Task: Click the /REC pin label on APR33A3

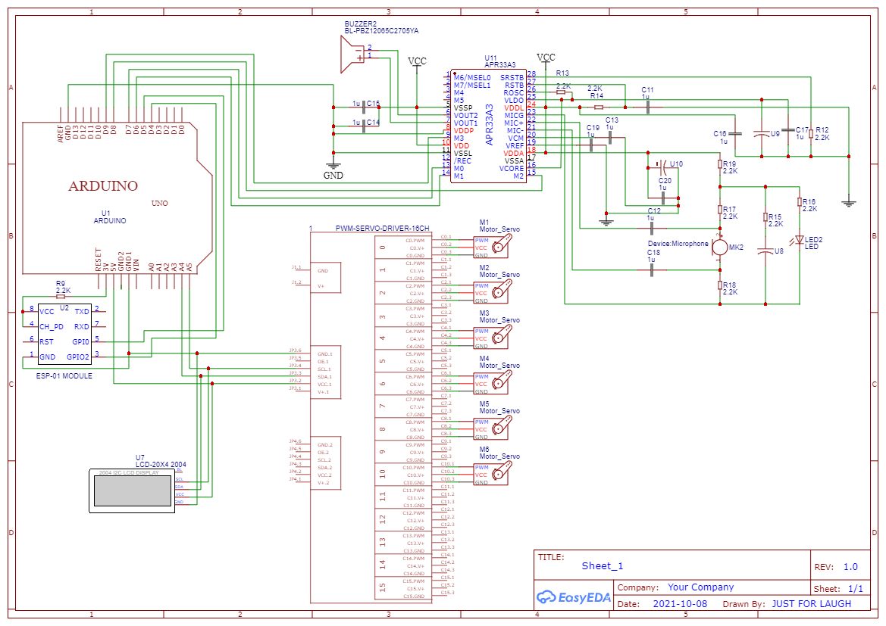Action: [462, 161]
